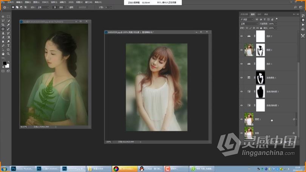Click the Subtract from selection icon
This screenshot has height=172, width=306.
[x=21, y=7]
